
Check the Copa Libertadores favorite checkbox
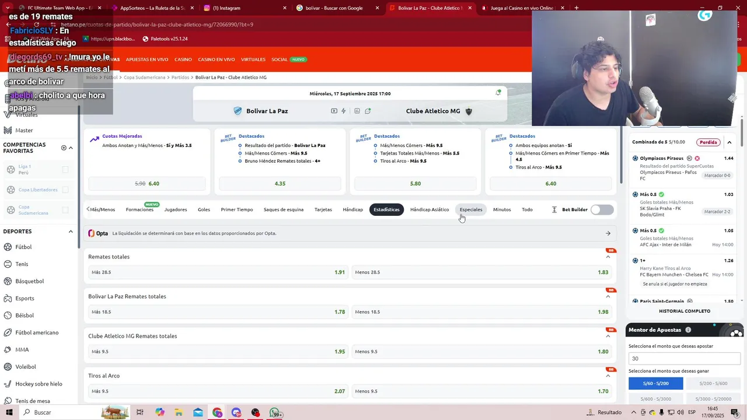[65, 190]
